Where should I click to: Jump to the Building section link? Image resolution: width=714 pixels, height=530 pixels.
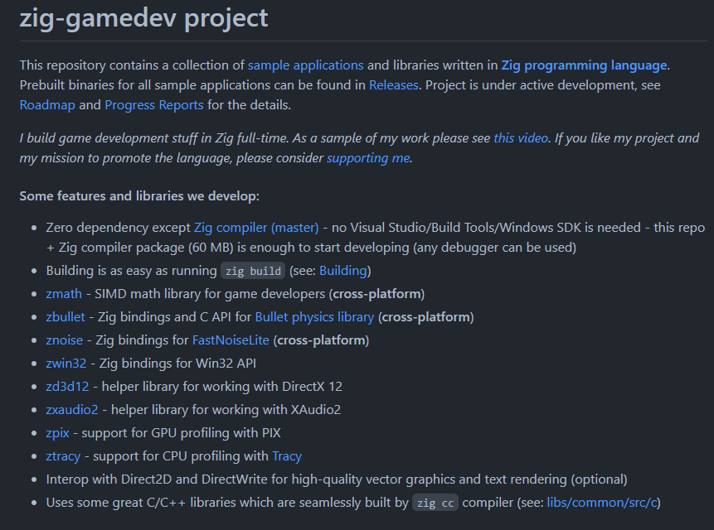pos(343,270)
